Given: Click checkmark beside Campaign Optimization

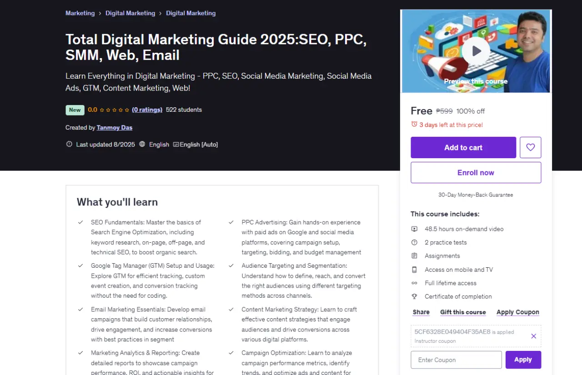Looking at the screenshot, I should 231,353.
